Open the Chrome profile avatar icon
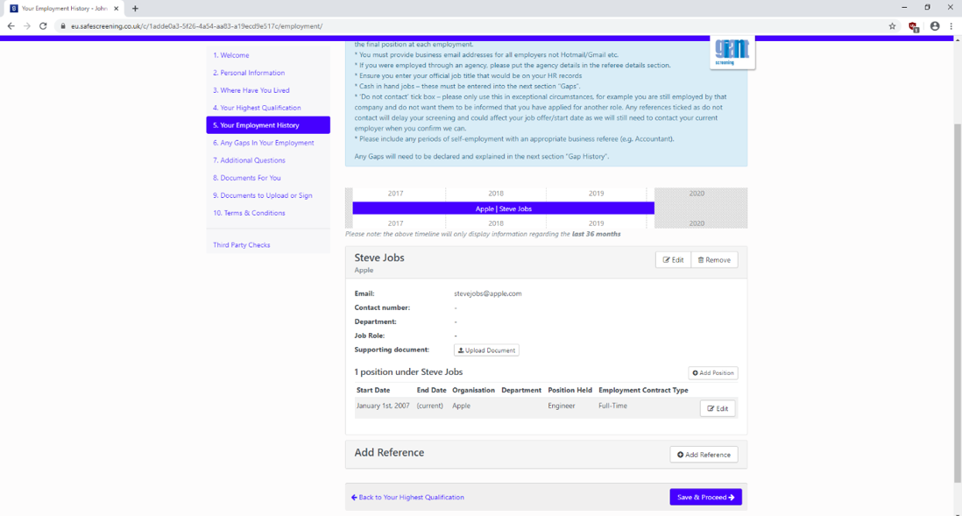The width and height of the screenshot is (962, 516). (934, 26)
